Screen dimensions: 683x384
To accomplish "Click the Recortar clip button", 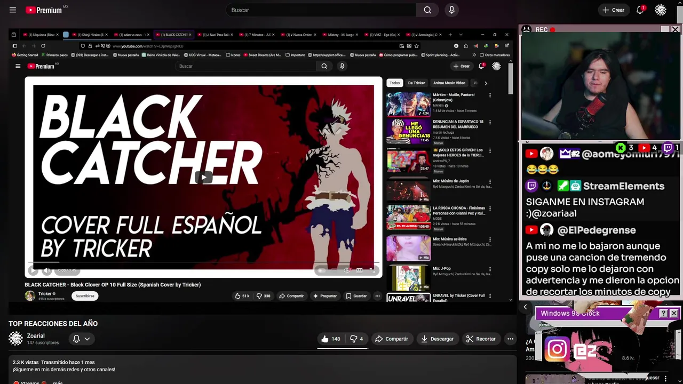I will tap(480, 339).
